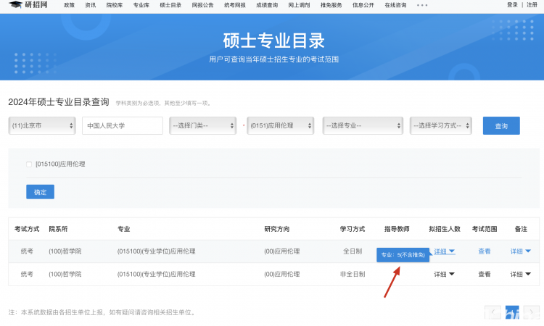
Task: Click the 拟招生人数 column header
Action: coord(445,229)
